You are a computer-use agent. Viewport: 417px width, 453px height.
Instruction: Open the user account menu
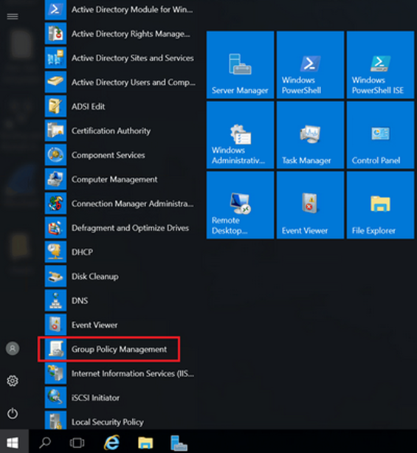13,348
